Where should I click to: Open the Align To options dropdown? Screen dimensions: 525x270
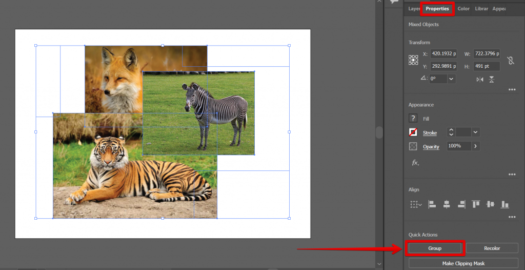point(416,204)
